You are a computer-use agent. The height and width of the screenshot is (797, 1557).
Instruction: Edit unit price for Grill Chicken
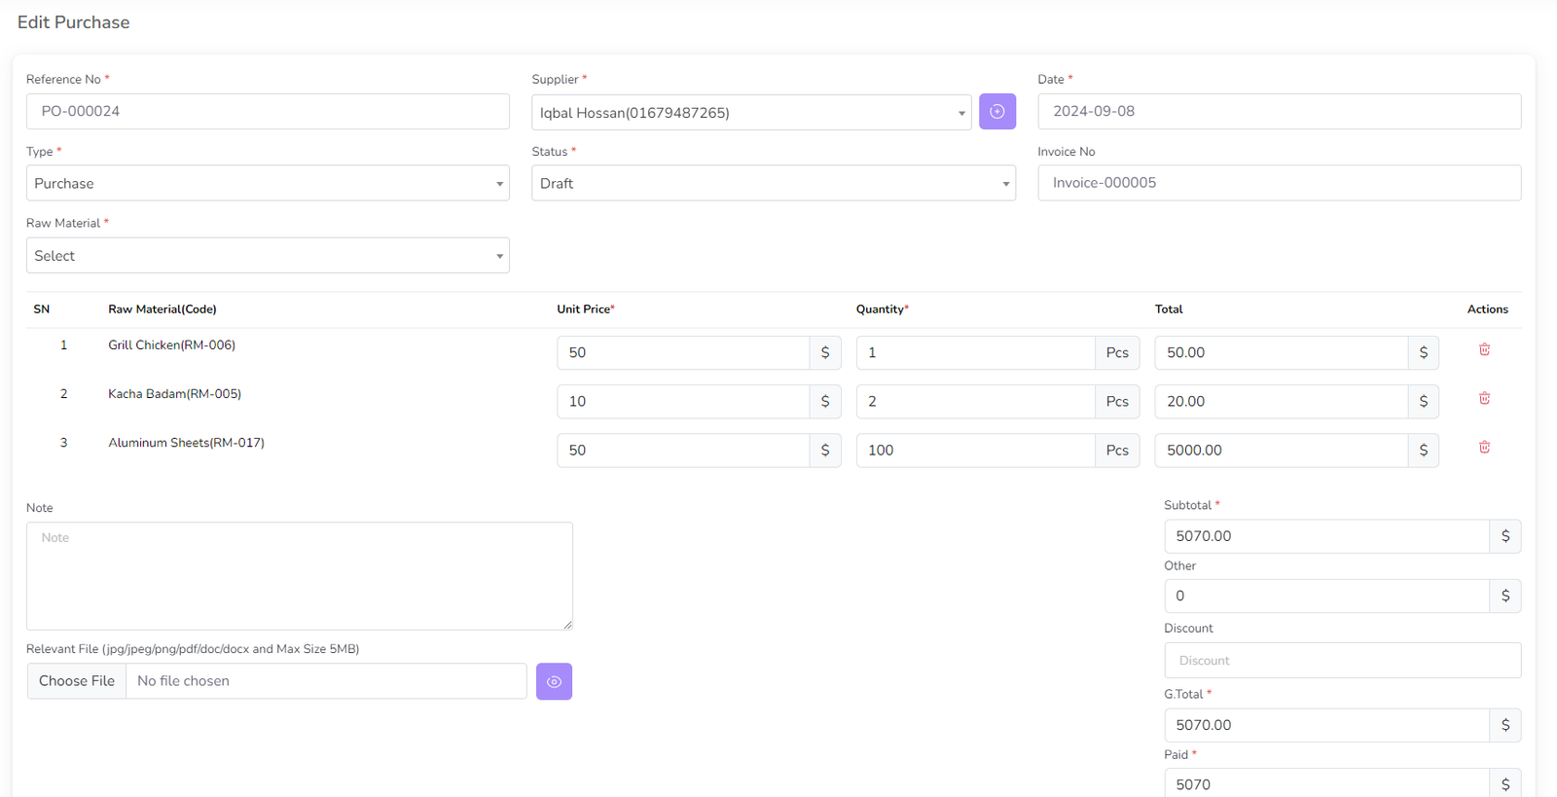click(x=682, y=353)
